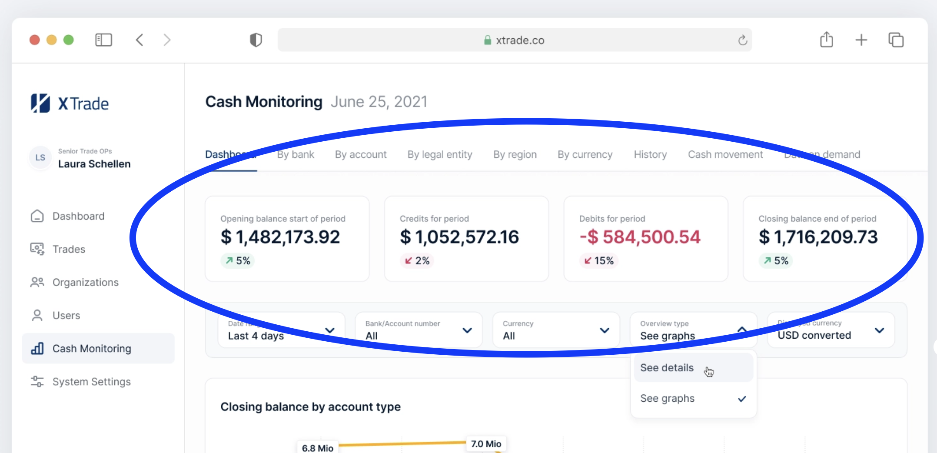Switch to the Cash movement tab
The height and width of the screenshot is (453, 937).
pos(725,154)
